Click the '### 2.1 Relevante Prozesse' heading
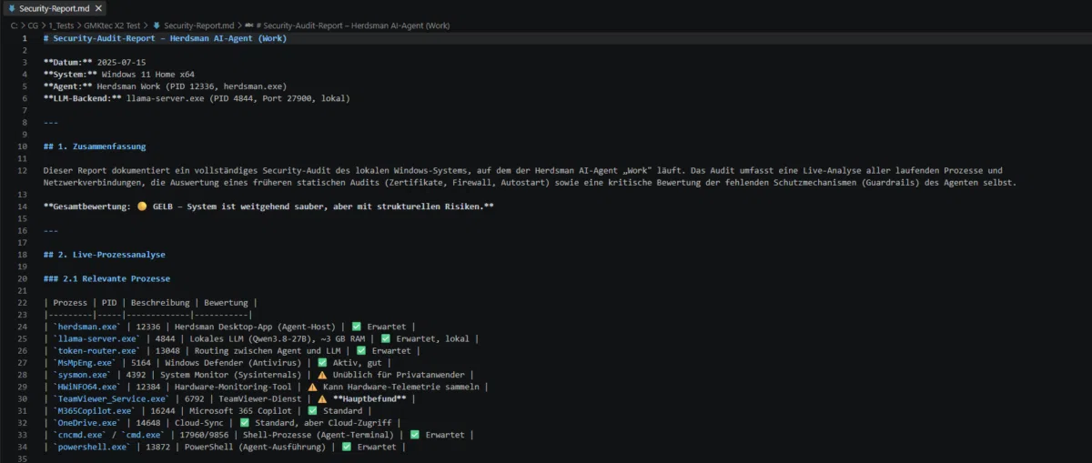 (106, 278)
